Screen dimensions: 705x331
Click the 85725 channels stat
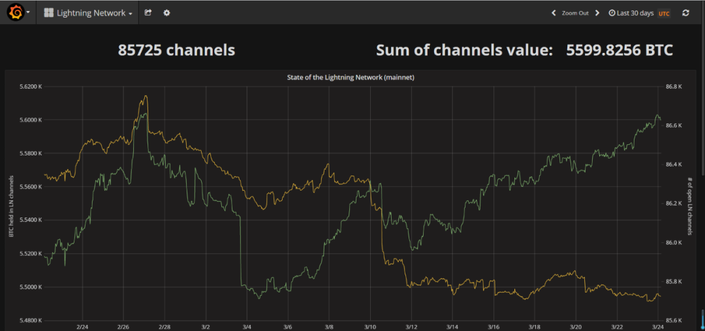[177, 50]
